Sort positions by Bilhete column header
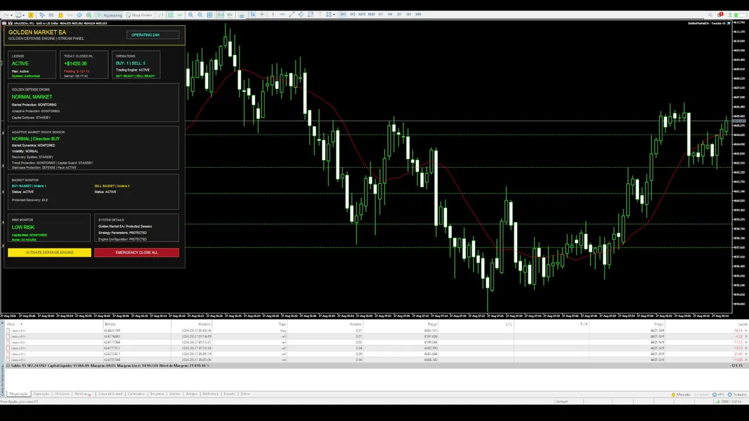This screenshot has height=421, width=749. [x=110, y=324]
